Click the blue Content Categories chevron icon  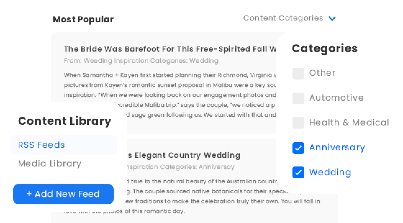(332, 19)
